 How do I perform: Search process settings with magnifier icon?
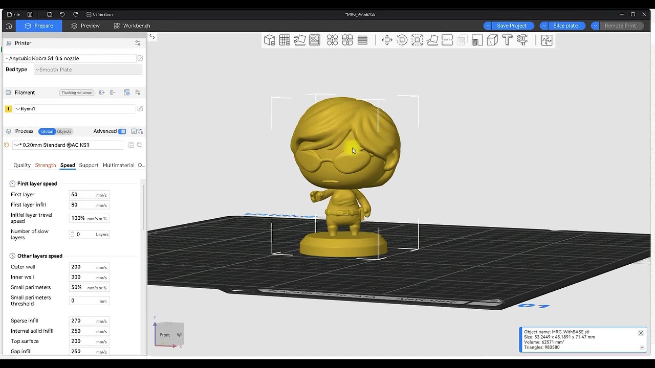coord(139,145)
